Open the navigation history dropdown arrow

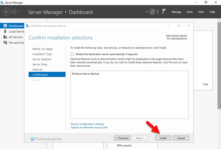click(19, 12)
